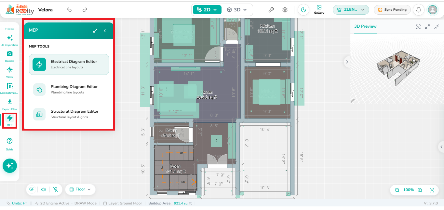Viewport: 444px width, 210px height.
Task: Select the 3D Preview tab
Action: coord(365,26)
